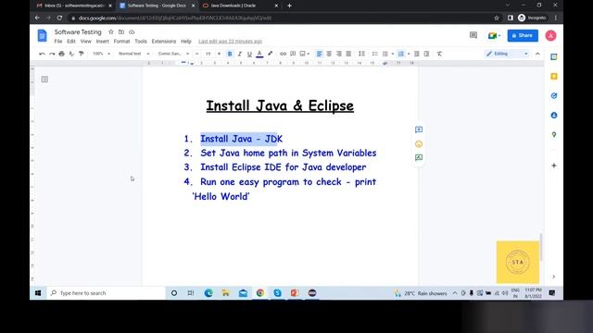
Task: Suggest edits from the margin
Action: (419, 158)
